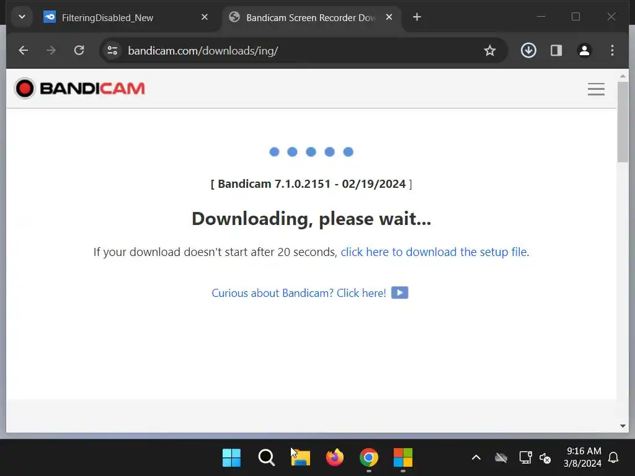
Task: Open the Windows Start menu
Action: tap(232, 458)
